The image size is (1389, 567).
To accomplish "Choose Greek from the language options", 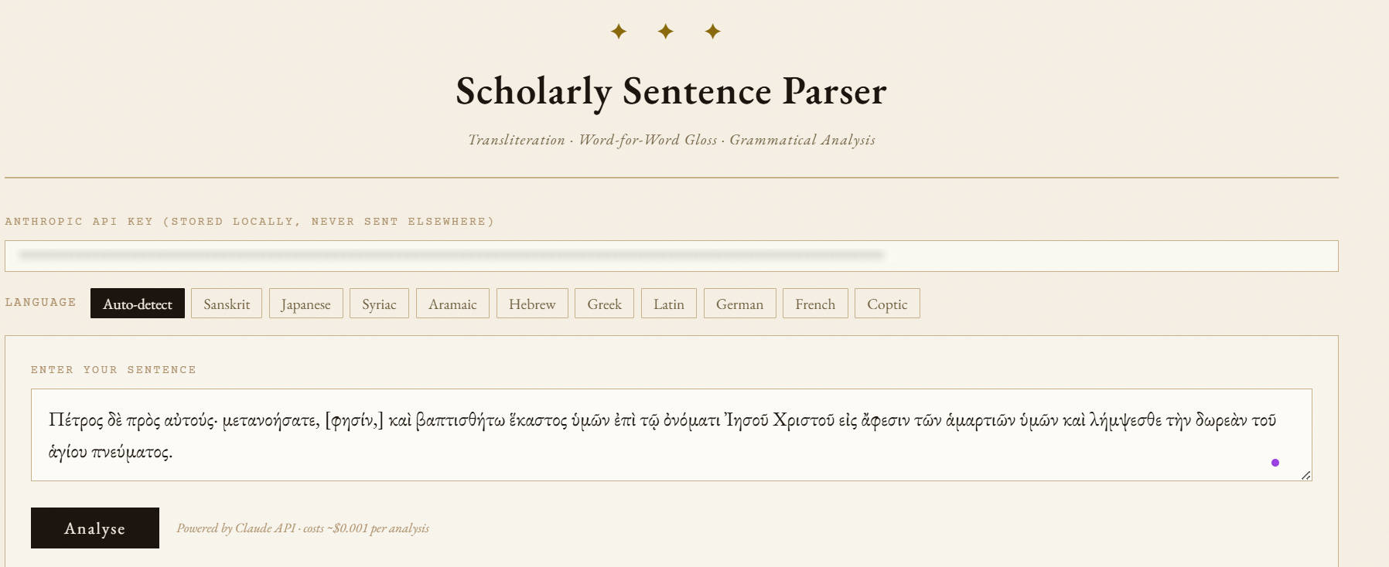I will (x=604, y=304).
